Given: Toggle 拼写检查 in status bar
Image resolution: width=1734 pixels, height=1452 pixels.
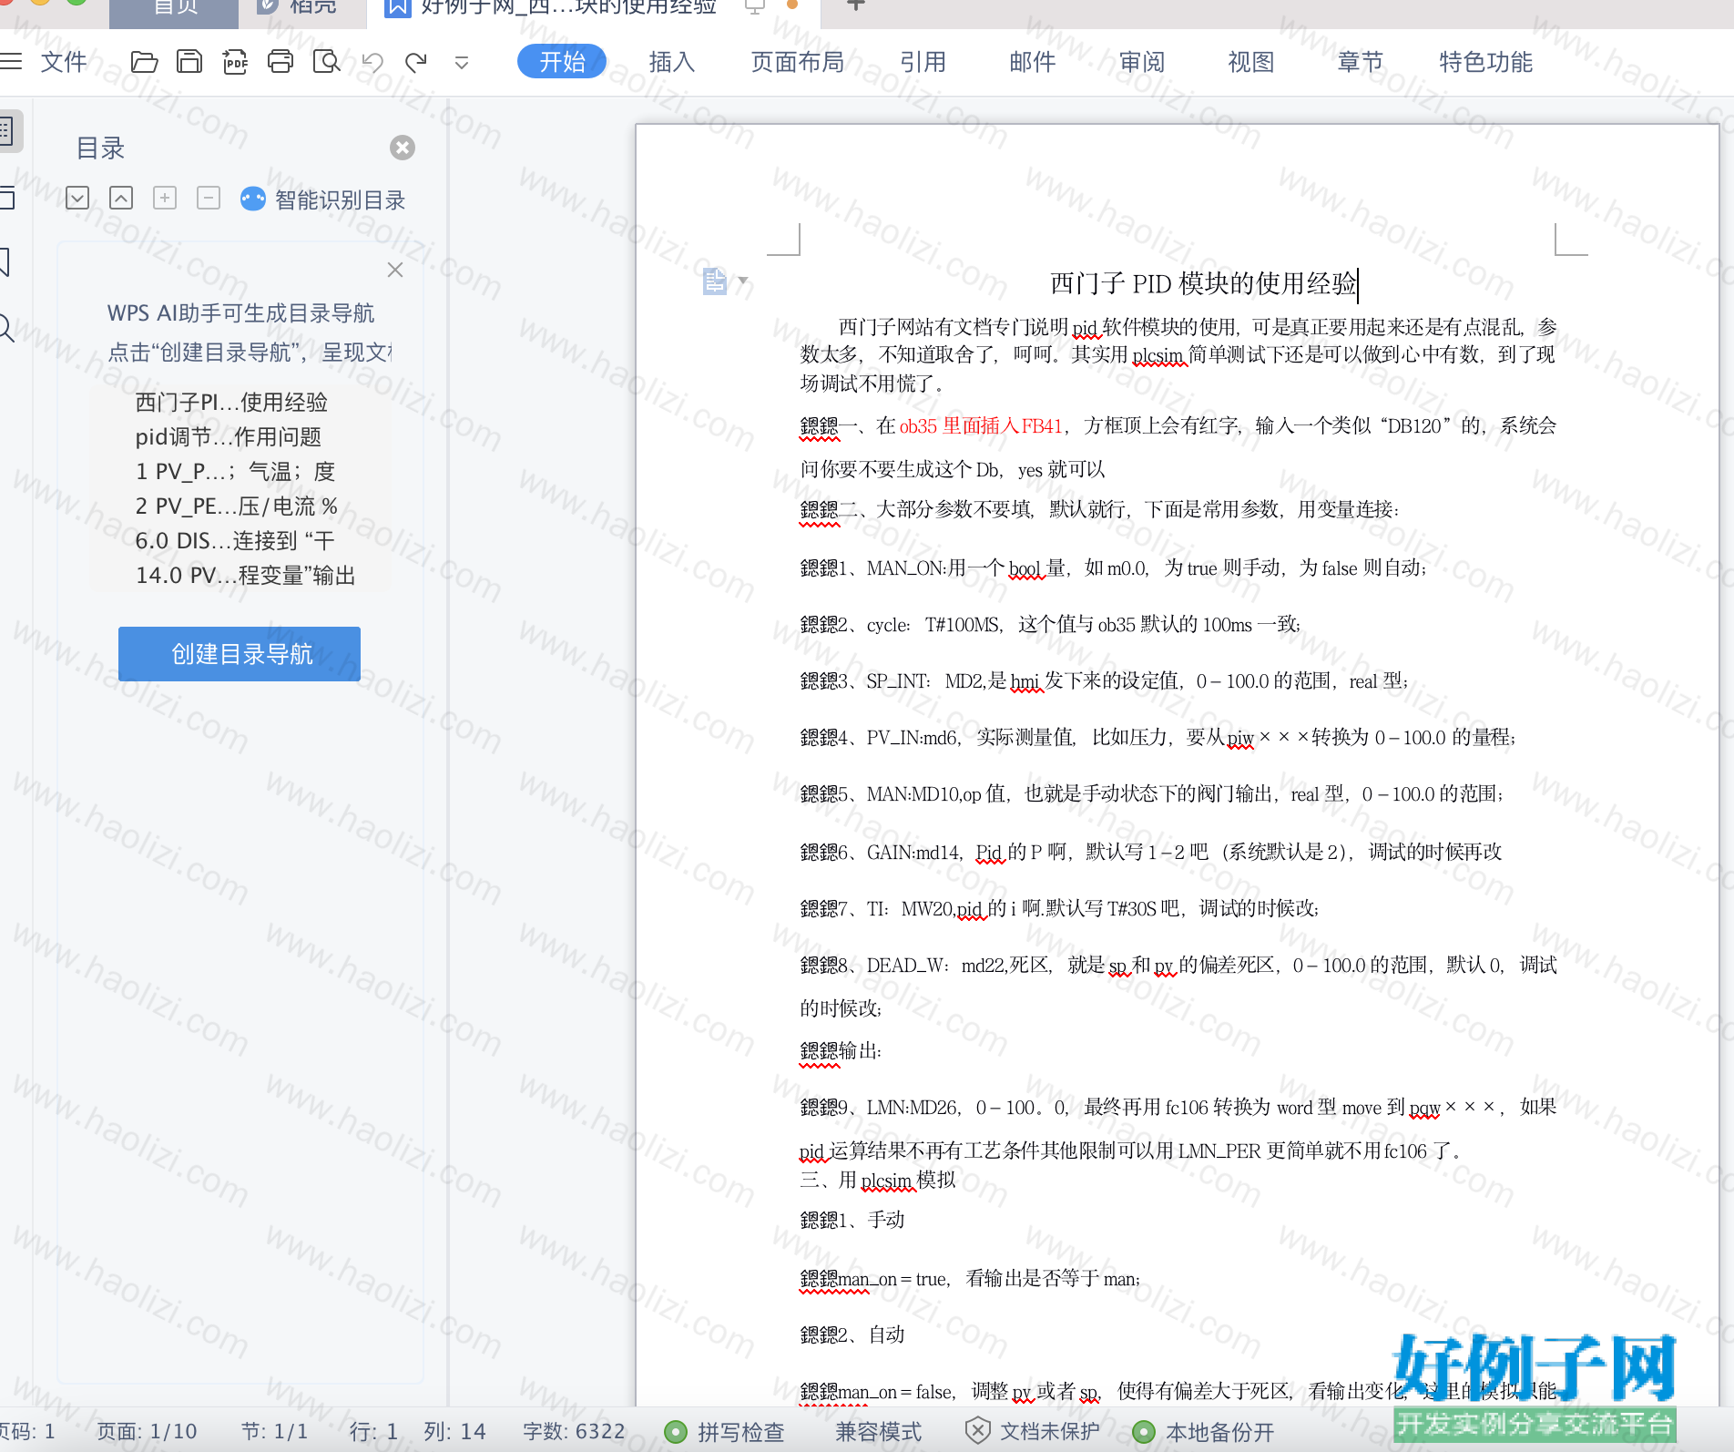Looking at the screenshot, I should 725,1432.
